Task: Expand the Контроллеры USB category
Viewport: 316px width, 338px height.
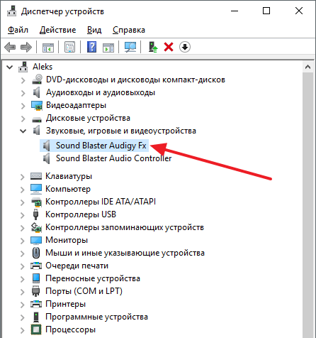Action: (x=22, y=215)
